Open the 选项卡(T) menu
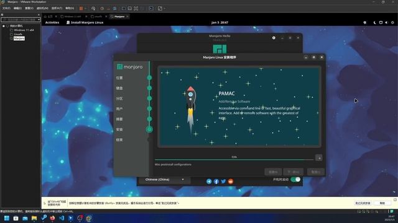 (57, 8)
